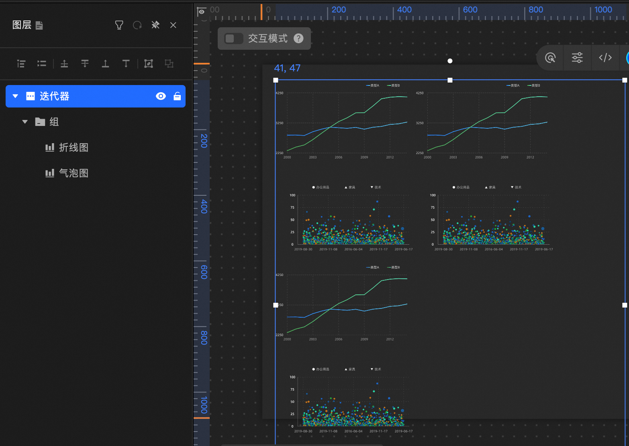Select the 折线图 layer
This screenshot has height=446, width=629.
[74, 148]
